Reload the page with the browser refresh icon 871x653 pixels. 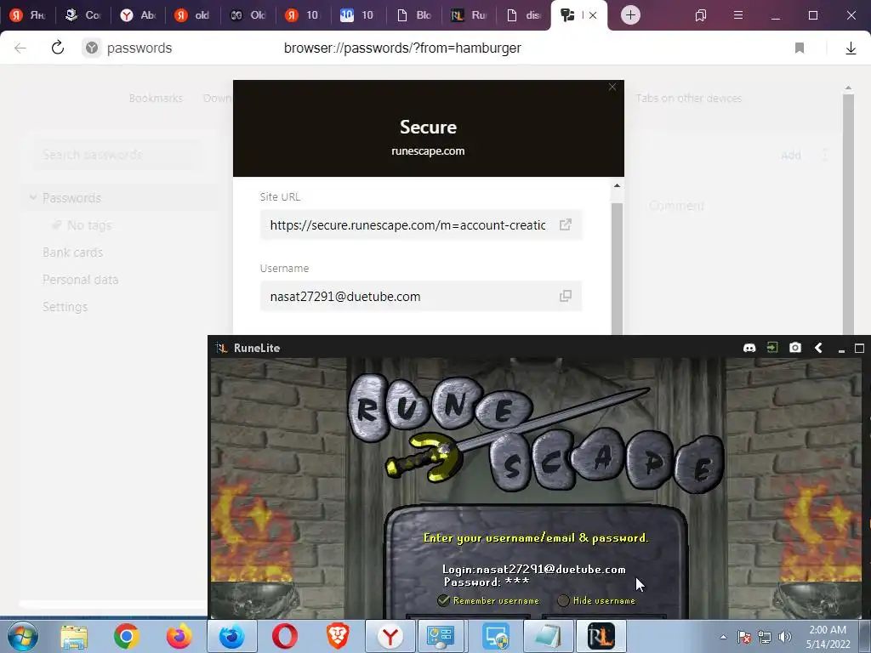(x=58, y=48)
